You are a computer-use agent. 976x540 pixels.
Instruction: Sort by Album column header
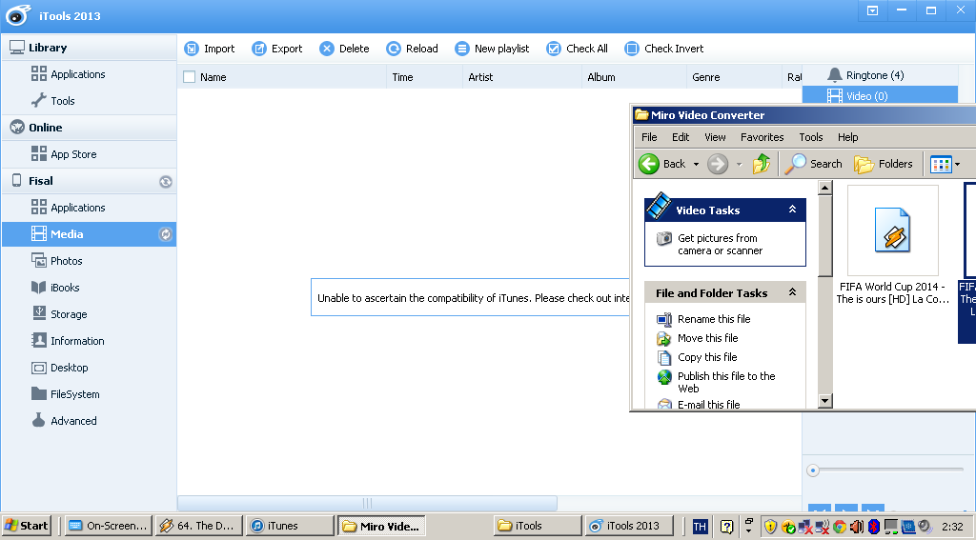pyautogui.click(x=634, y=77)
